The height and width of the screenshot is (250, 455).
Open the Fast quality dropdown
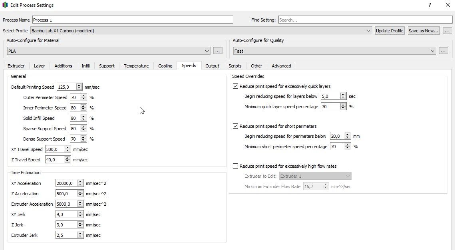pyautogui.click(x=433, y=51)
